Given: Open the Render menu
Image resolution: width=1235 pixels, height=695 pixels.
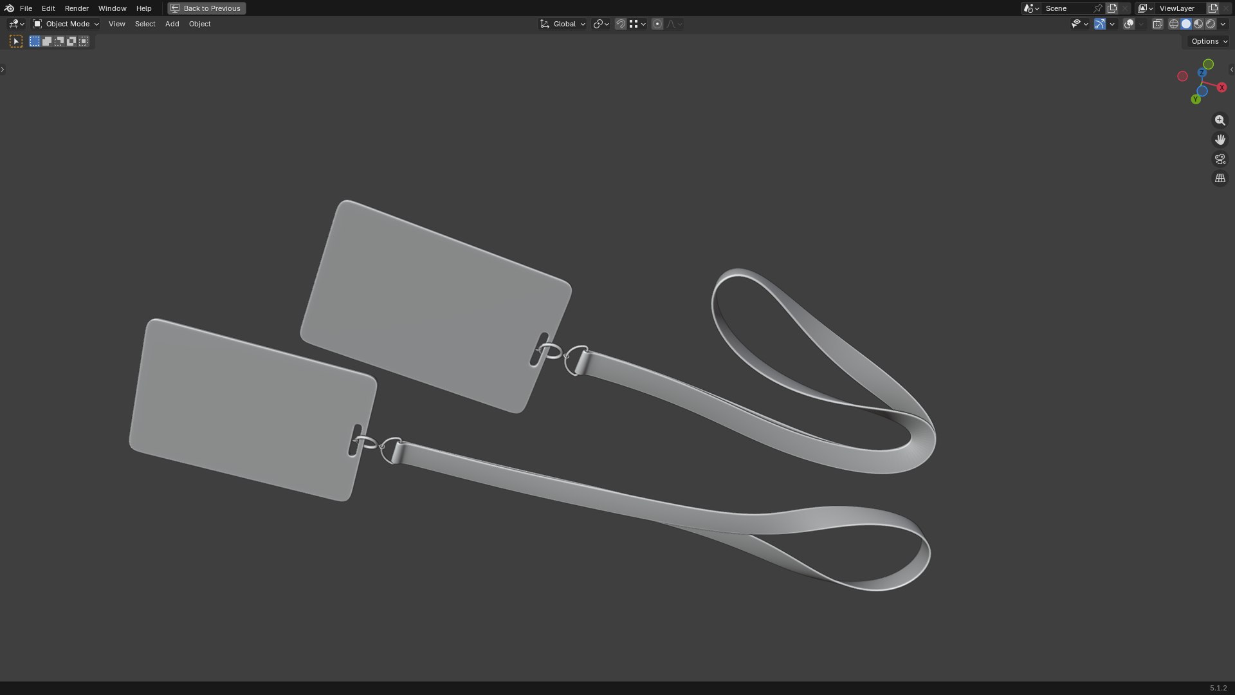Looking at the screenshot, I should pos(77,8).
